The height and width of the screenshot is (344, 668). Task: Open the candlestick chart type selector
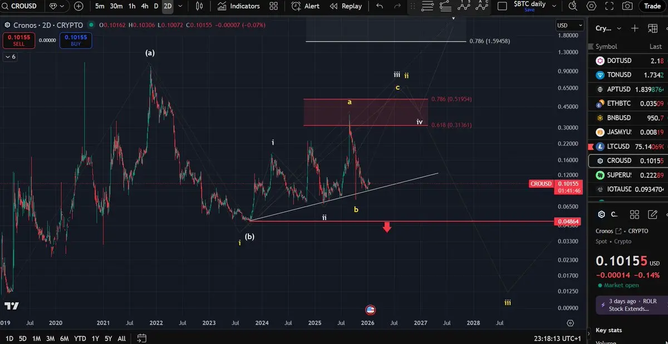coord(199,6)
